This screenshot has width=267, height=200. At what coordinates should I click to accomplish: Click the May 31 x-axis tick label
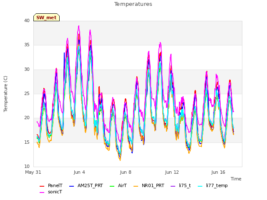tap(33, 172)
